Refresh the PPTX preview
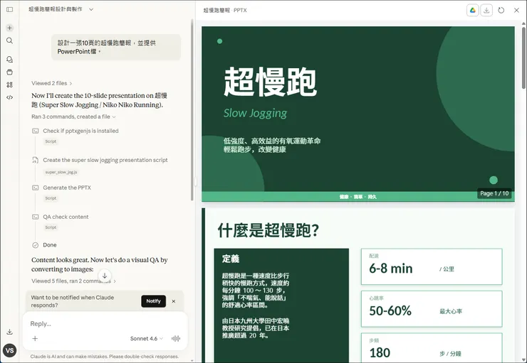The height and width of the screenshot is (363, 527). pyautogui.click(x=501, y=11)
